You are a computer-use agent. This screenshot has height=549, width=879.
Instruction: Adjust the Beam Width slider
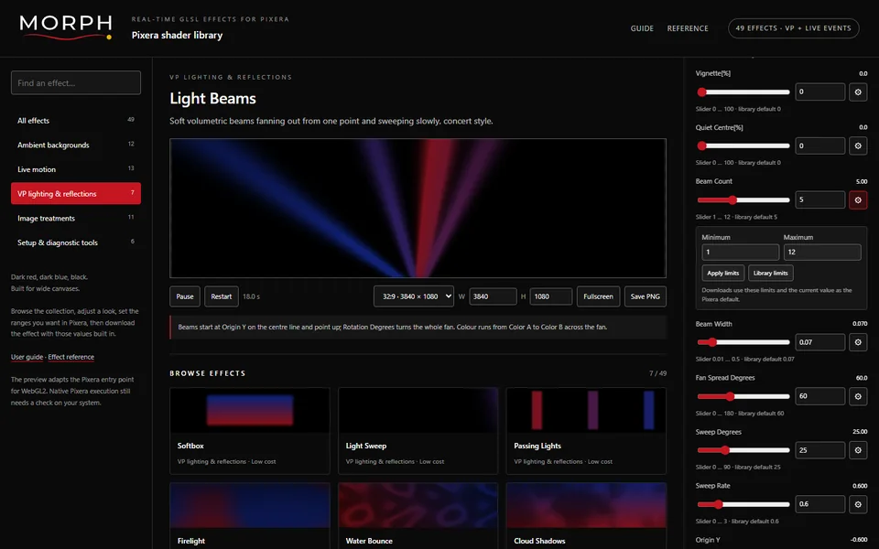pyautogui.click(x=743, y=342)
